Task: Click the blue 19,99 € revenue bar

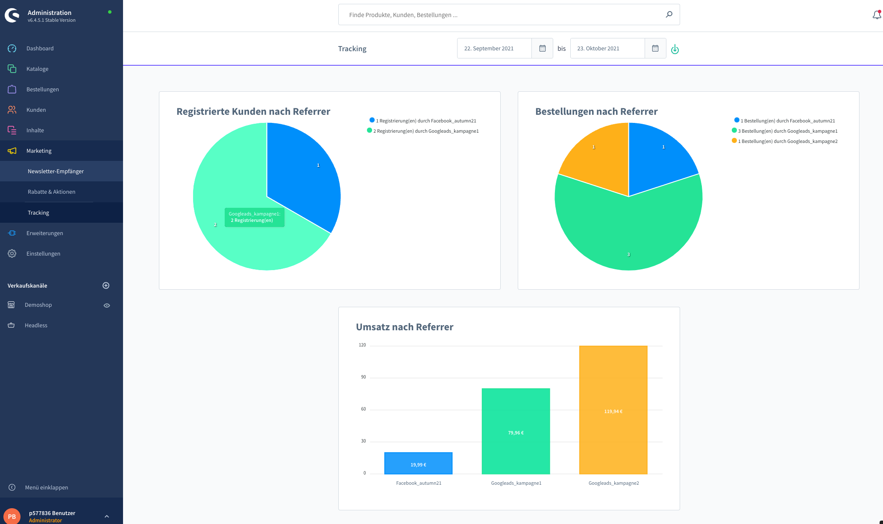Action: click(x=418, y=463)
